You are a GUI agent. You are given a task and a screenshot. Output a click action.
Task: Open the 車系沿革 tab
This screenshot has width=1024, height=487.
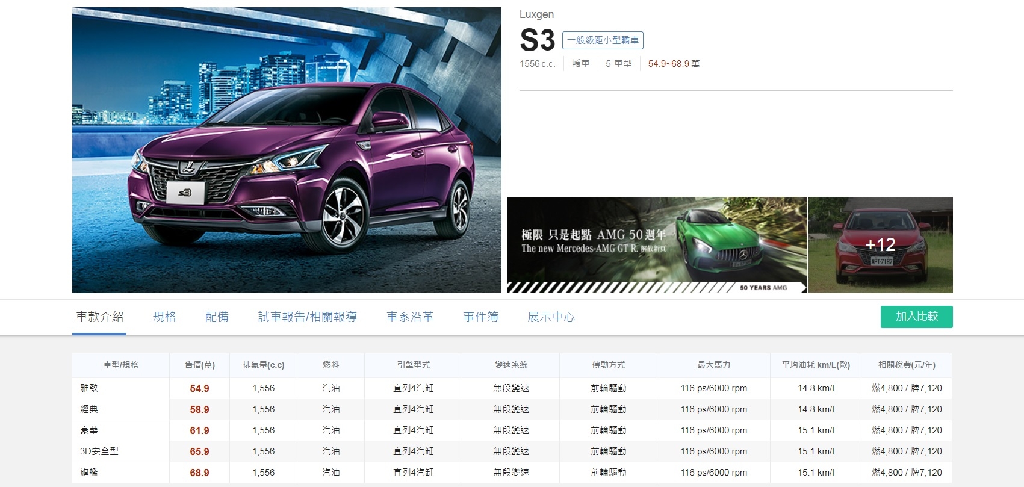point(409,317)
